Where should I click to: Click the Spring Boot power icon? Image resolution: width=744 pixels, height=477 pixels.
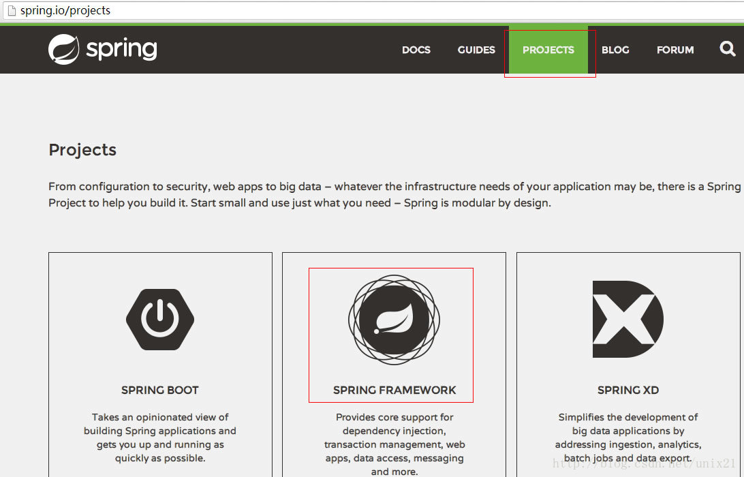pyautogui.click(x=160, y=320)
